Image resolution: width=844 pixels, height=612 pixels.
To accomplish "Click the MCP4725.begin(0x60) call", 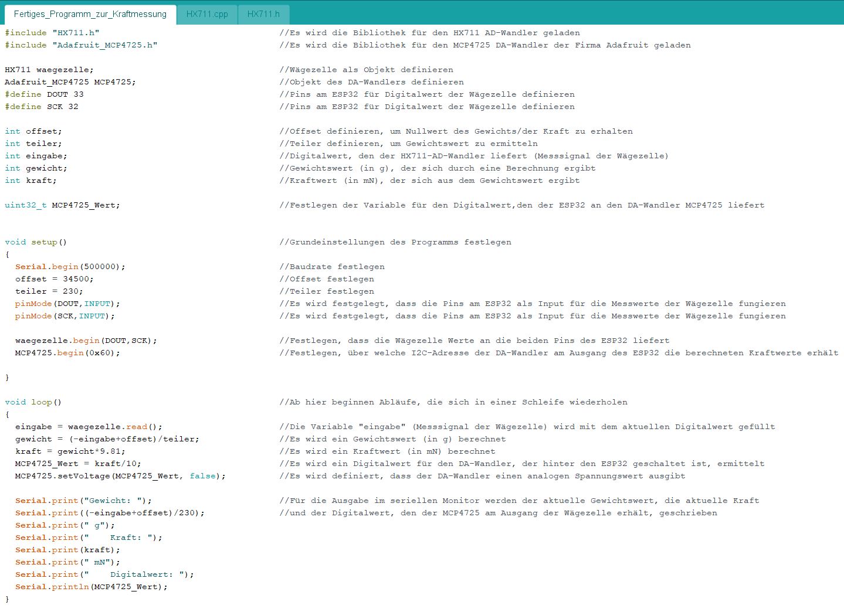I will tap(67, 353).
